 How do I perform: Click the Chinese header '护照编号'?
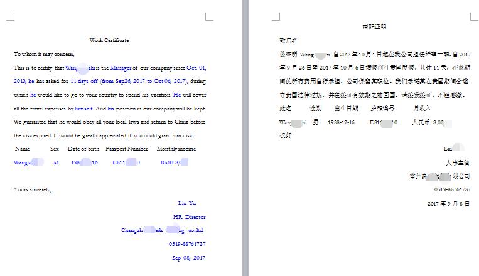[382, 108]
